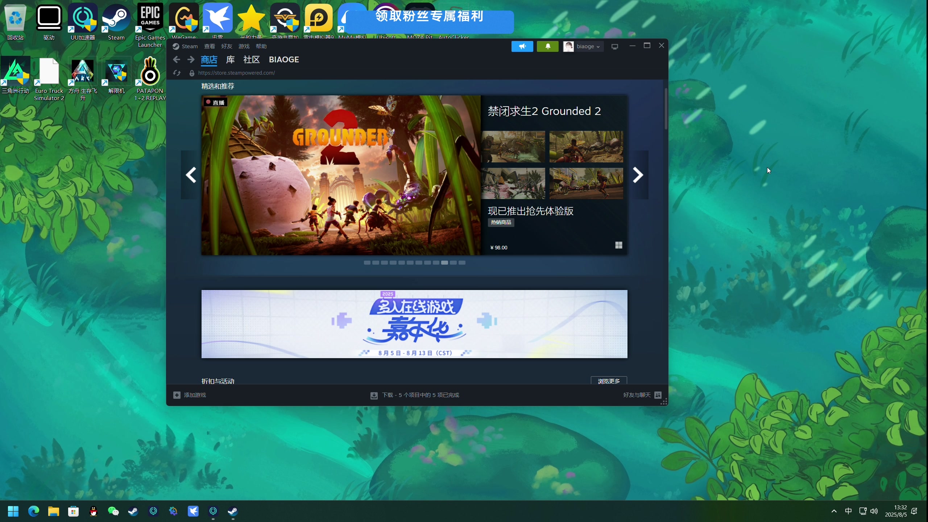Open the 多人在线游戏嘉年华 banner
The image size is (928, 522).
tap(414, 324)
